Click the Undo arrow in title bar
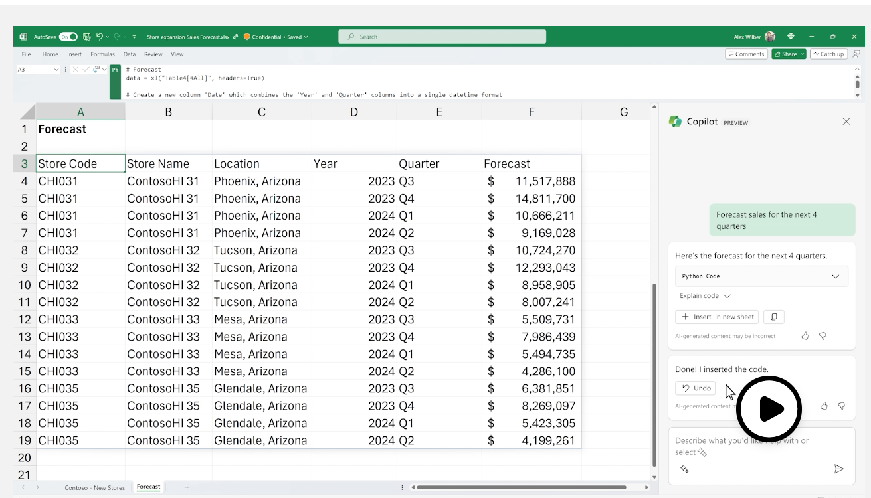Viewport: 871px width, 498px height. (100, 37)
